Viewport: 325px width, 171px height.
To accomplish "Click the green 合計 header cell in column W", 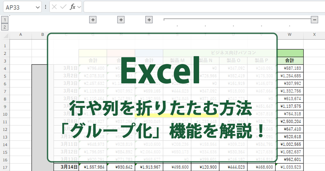I will click(x=290, y=61).
